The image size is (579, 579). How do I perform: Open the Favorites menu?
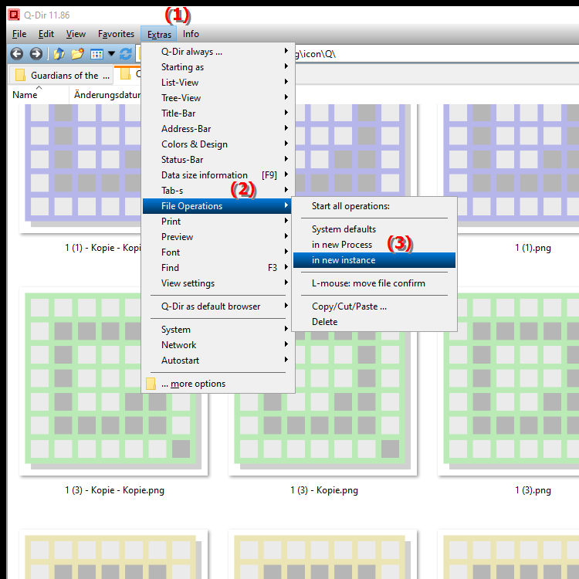pyautogui.click(x=116, y=34)
